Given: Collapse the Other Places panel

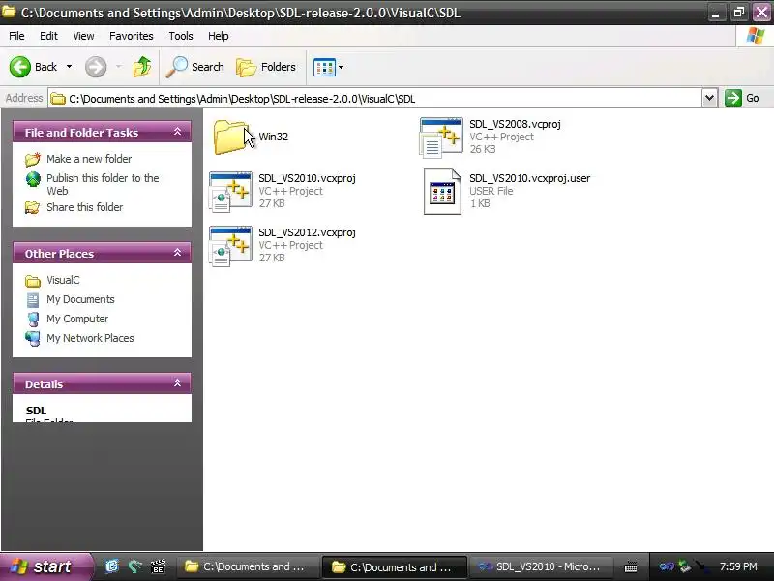Looking at the screenshot, I should click(x=177, y=253).
